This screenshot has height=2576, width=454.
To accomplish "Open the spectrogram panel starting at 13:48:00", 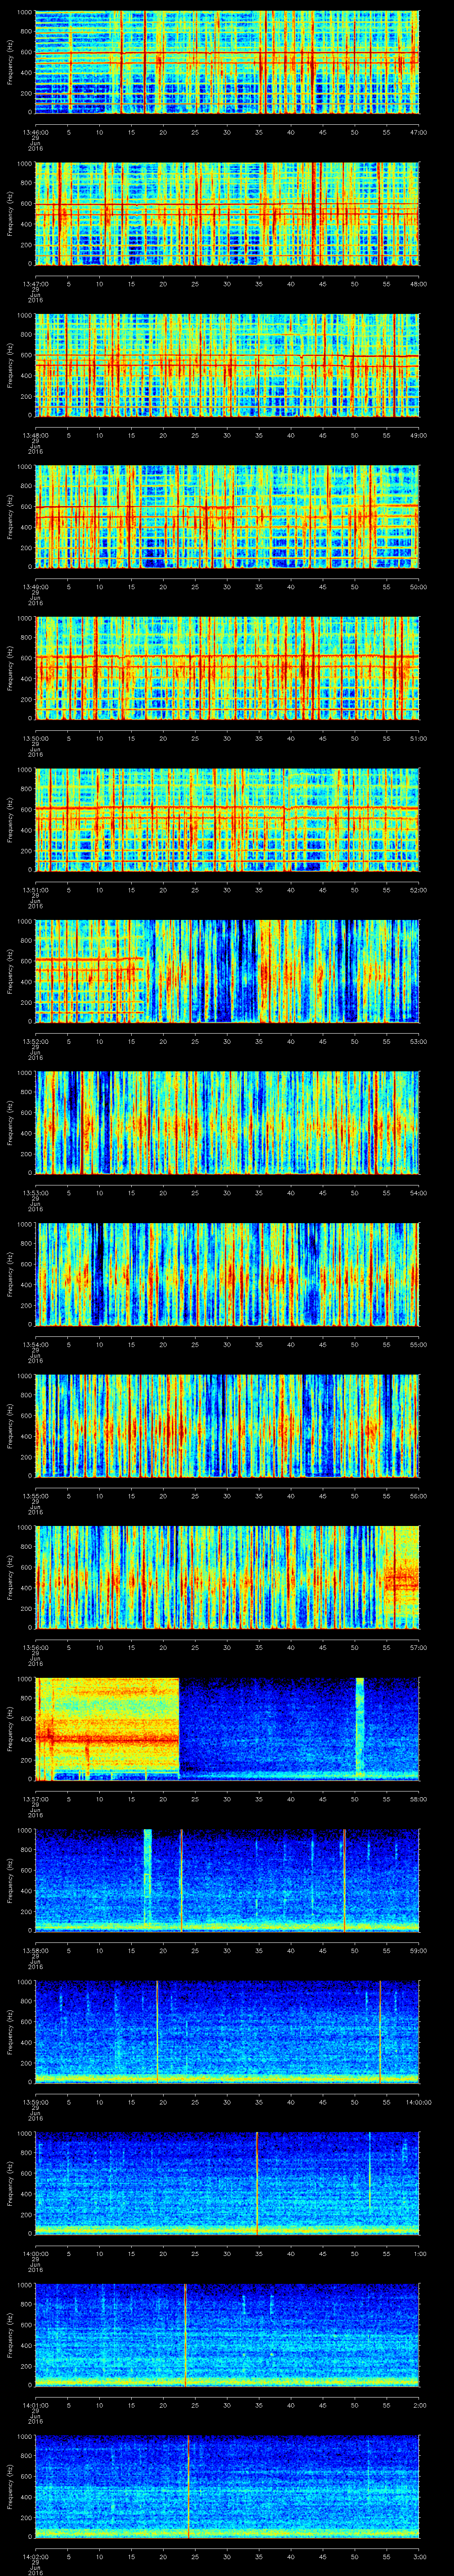I will point(227,366).
